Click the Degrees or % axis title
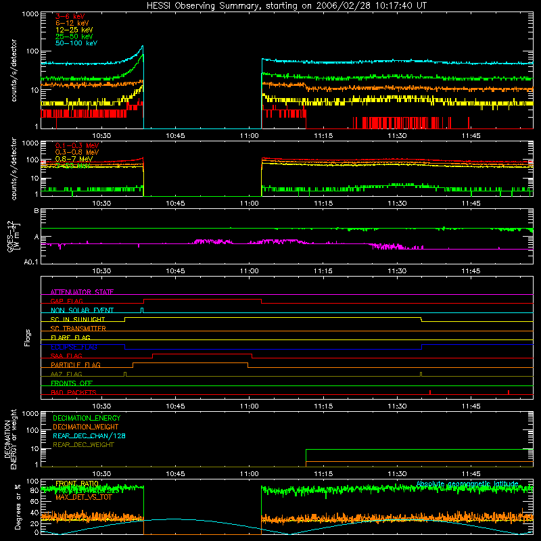The width and height of the screenshot is (541, 541). coord(18,507)
